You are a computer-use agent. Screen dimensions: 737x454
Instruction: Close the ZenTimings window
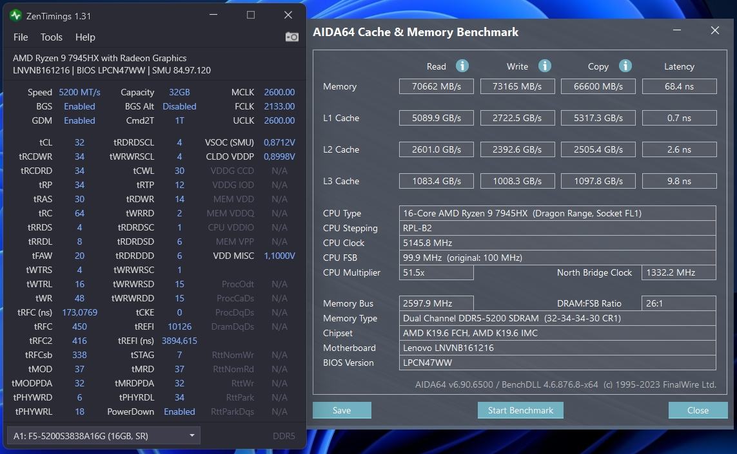(x=288, y=15)
